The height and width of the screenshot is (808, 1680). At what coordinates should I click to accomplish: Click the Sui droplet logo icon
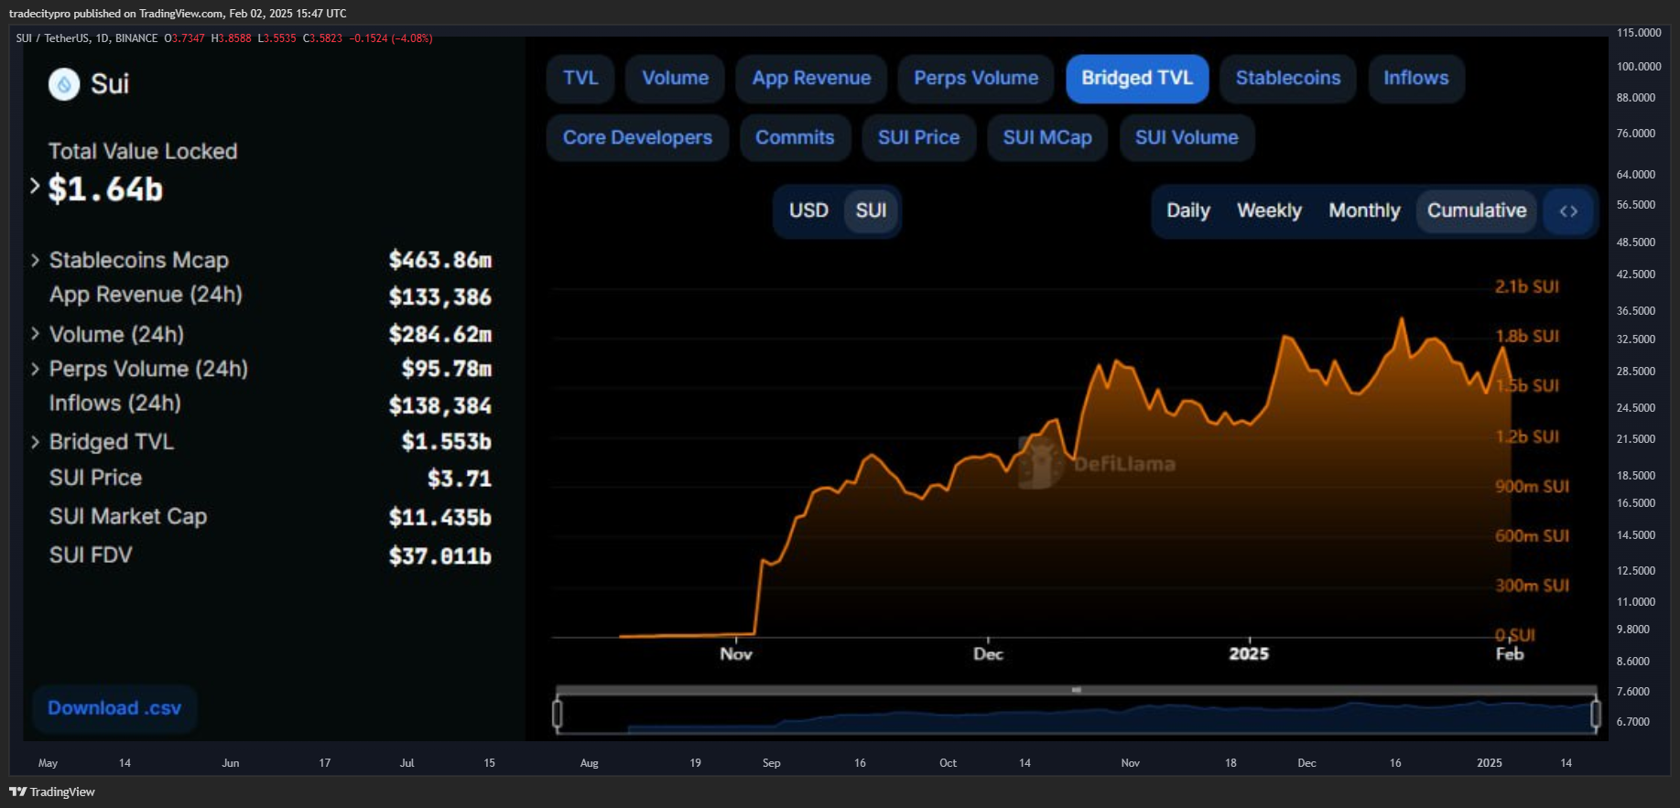(x=64, y=84)
